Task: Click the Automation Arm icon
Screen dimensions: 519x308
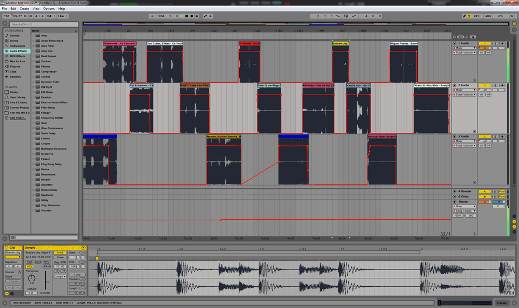Action: click(205, 16)
